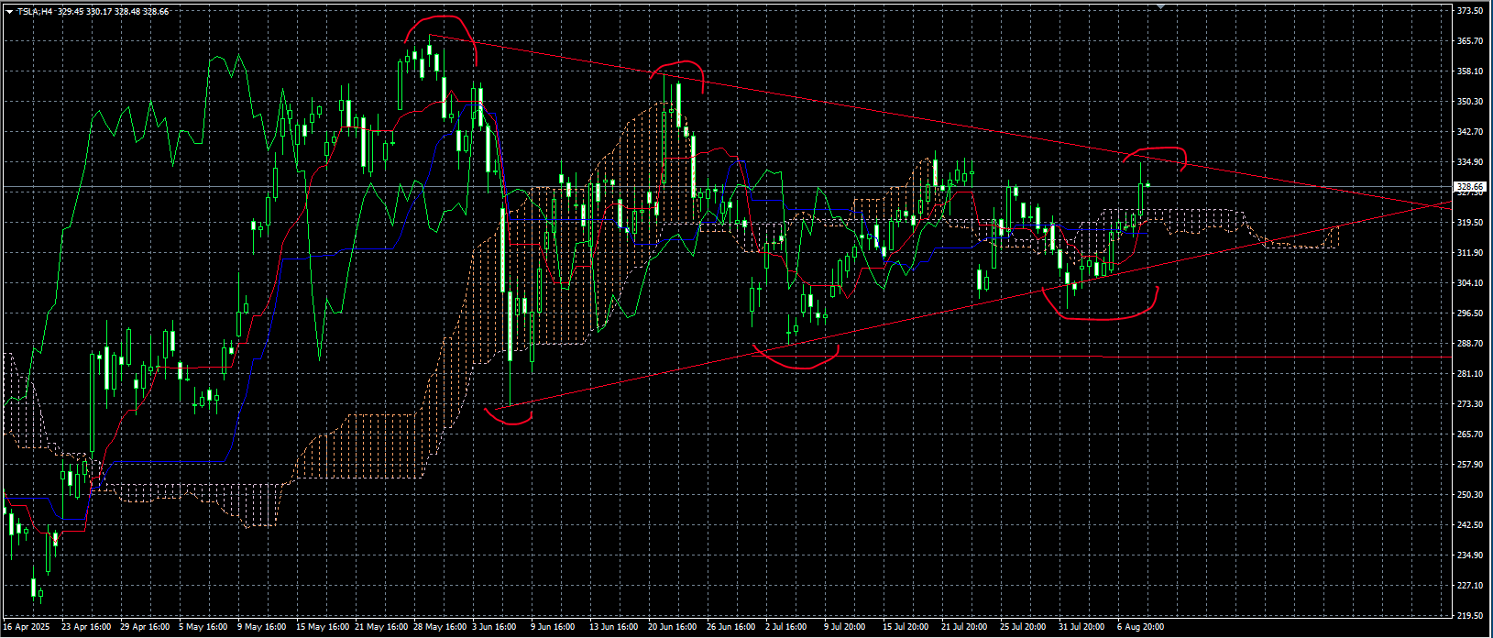The image size is (1493, 638).
Task: Click the latest small candle at current price
Action: pyautogui.click(x=1147, y=185)
